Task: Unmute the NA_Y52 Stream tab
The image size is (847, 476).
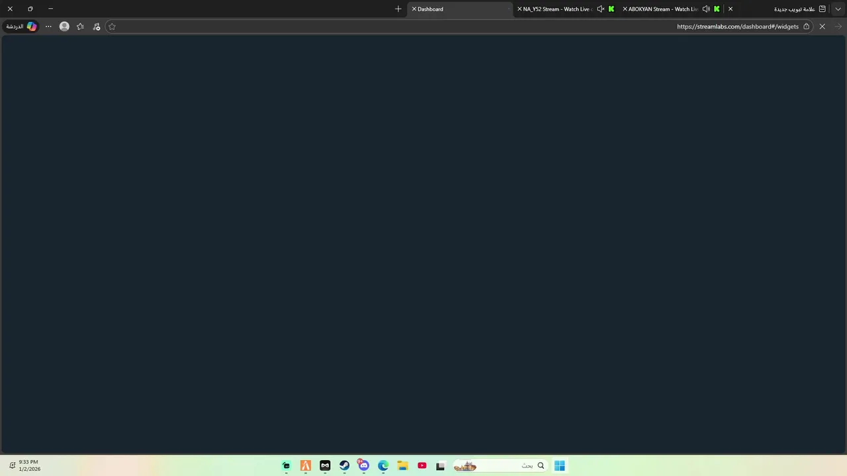Action: click(x=600, y=9)
